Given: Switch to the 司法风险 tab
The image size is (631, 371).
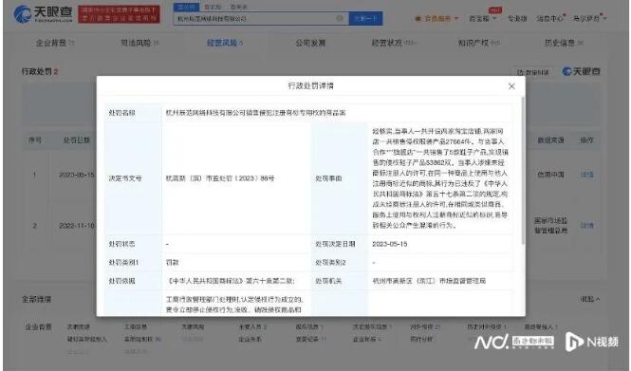Looking at the screenshot, I should point(139,43).
